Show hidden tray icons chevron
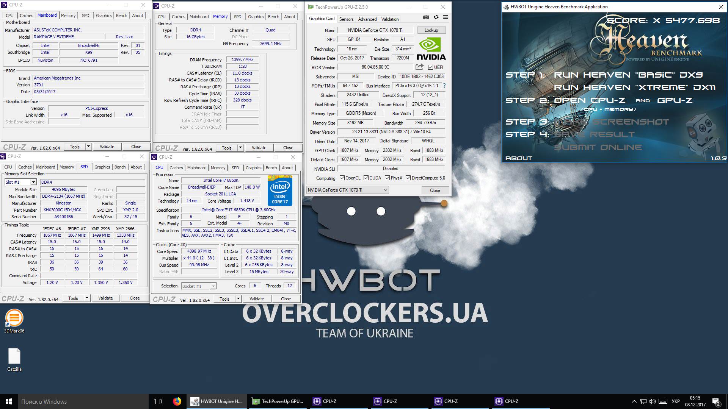Viewport: 728px width, 409px height. point(634,401)
